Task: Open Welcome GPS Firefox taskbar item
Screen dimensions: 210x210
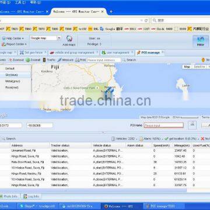Action: 122,206
